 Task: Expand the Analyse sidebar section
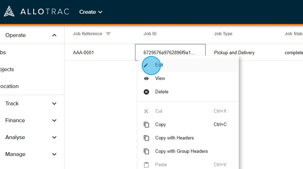coord(54,137)
